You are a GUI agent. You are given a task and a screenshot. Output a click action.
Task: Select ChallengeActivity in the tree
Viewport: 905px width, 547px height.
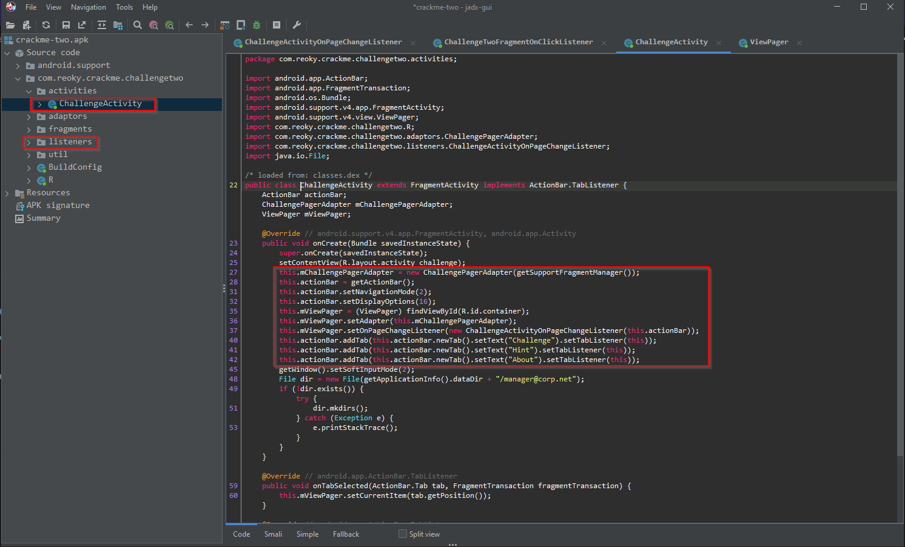pyautogui.click(x=101, y=104)
